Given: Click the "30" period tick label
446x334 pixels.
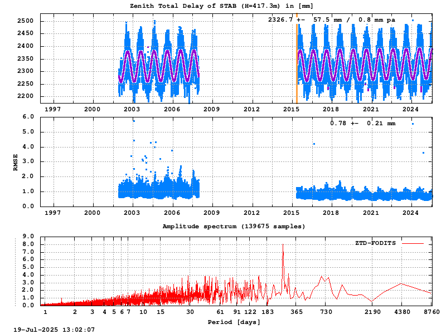Looking at the screenshot, I should pyautogui.click(x=190, y=312).
